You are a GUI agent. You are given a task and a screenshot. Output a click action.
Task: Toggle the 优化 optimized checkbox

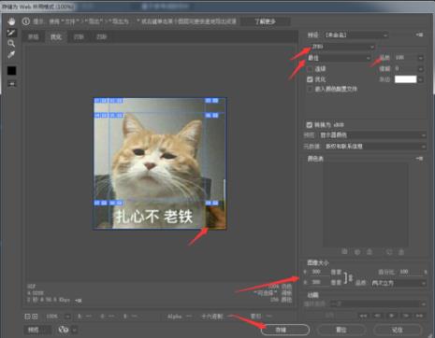tap(310, 79)
